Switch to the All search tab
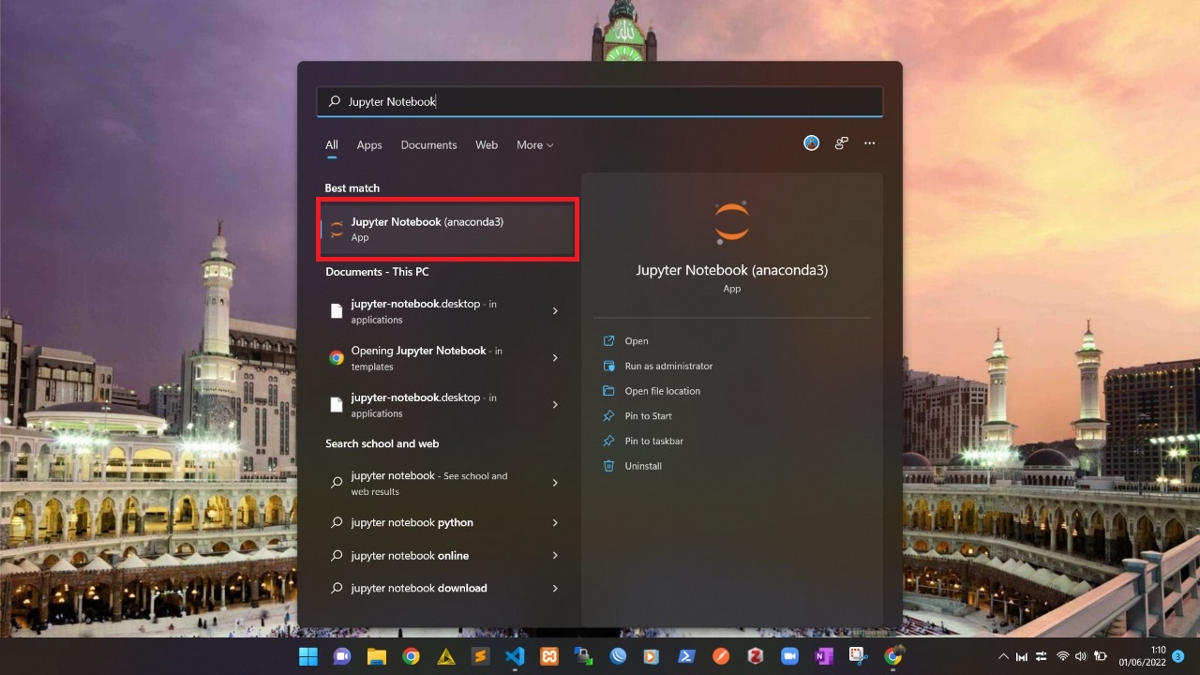1200x675 pixels. tap(332, 145)
